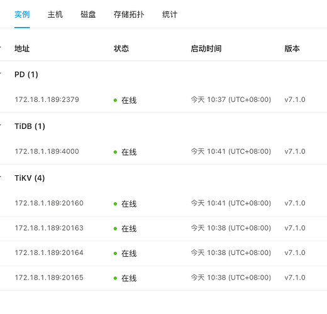Image resolution: width=327 pixels, height=314 pixels.
Task: Click the 状态 column header
Action: point(121,48)
